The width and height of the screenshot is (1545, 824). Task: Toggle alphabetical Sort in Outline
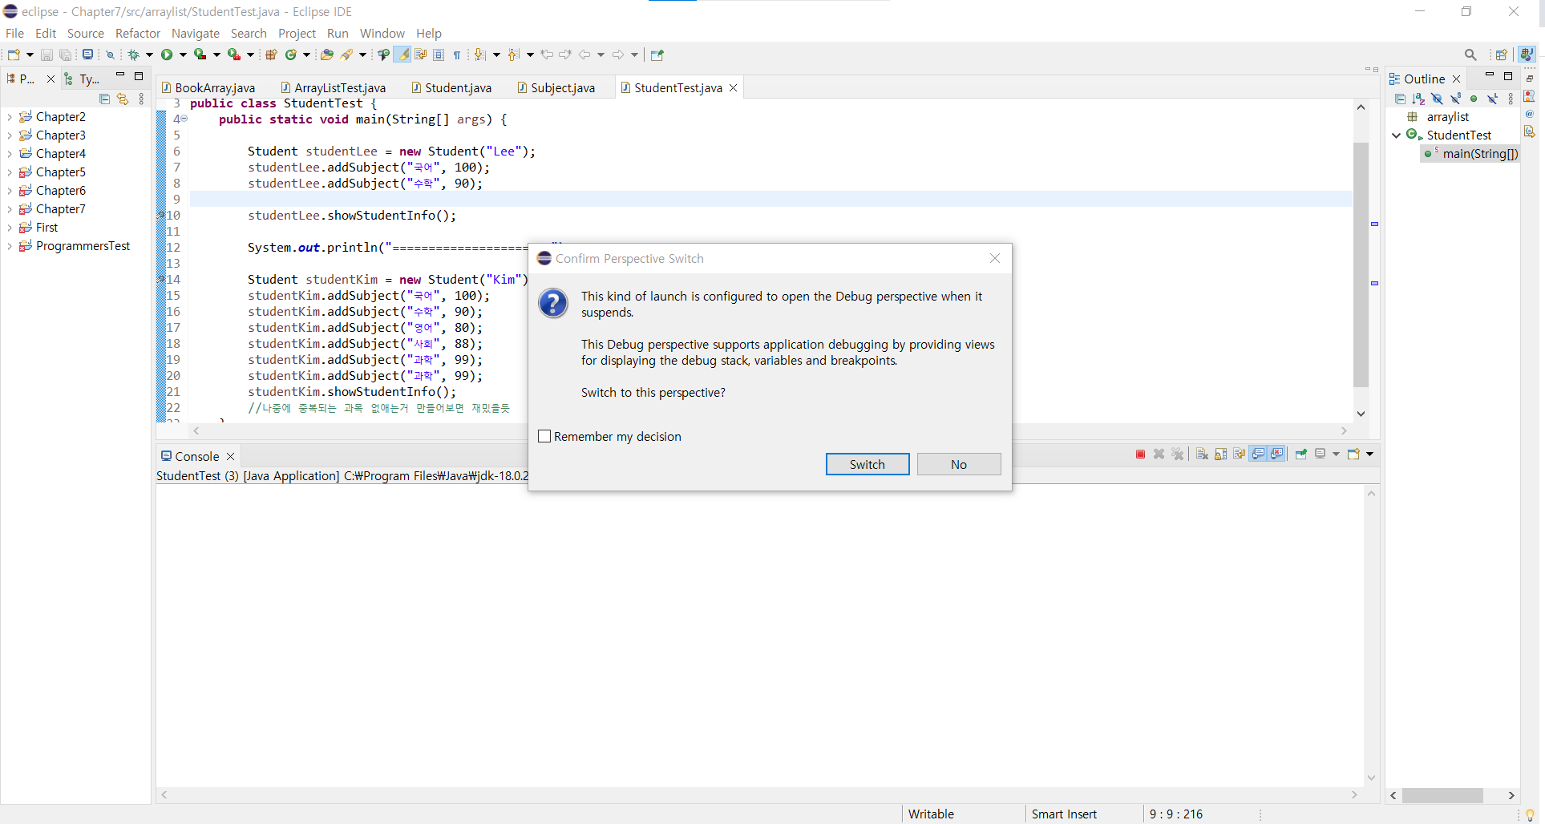point(1418,99)
